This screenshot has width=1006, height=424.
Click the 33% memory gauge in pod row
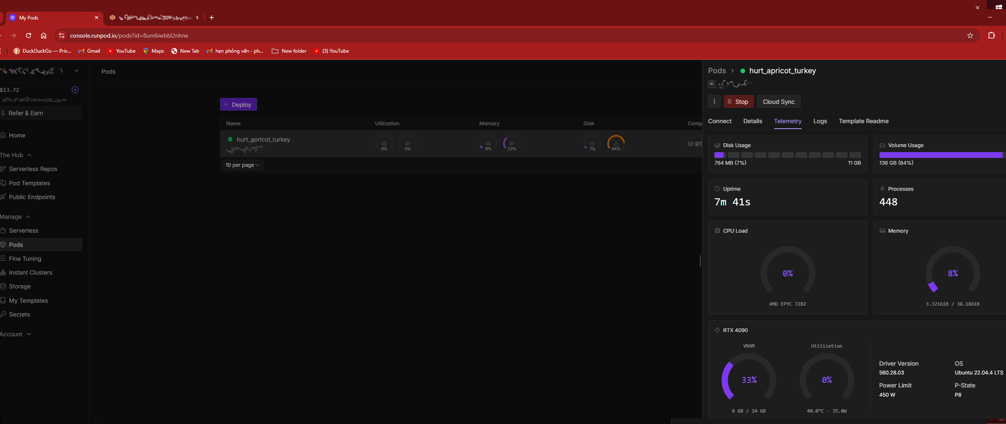[512, 144]
